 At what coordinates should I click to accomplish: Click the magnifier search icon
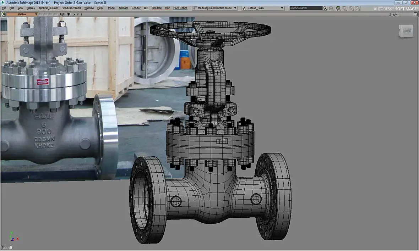tap(325, 8)
